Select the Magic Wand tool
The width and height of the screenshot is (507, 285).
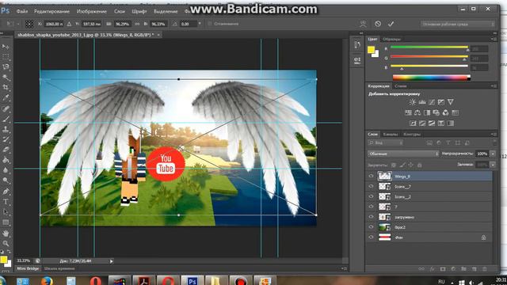tap(6, 78)
